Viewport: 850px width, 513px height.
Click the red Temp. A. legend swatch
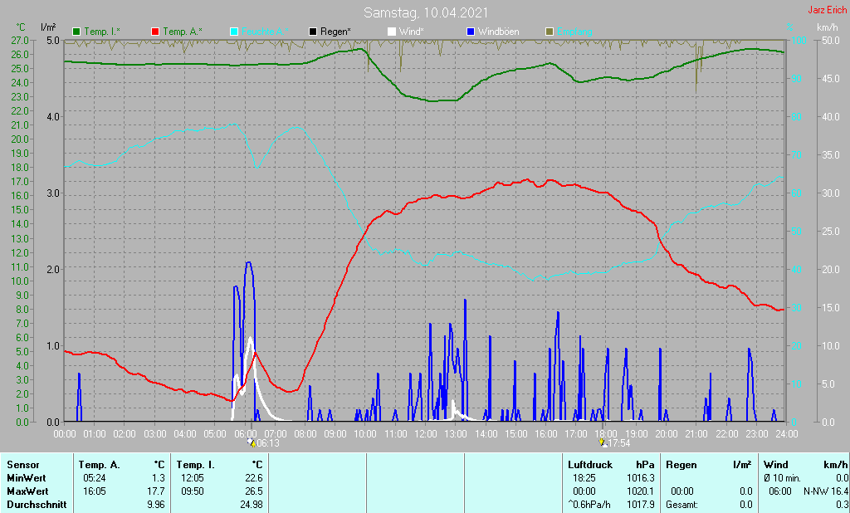point(155,32)
